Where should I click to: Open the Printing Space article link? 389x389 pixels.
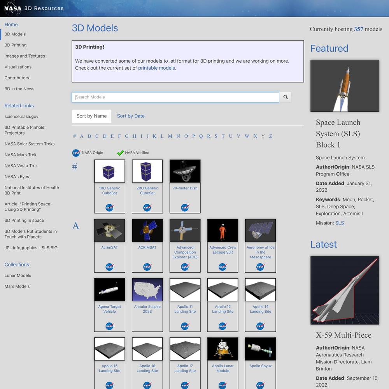(28, 207)
